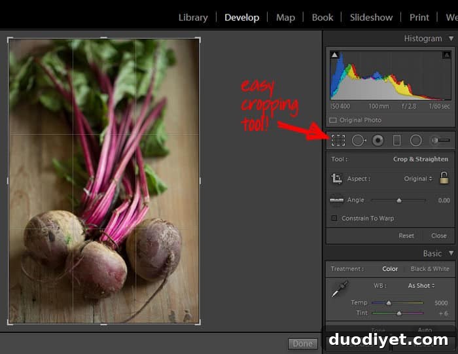The image size is (458, 354).
Task: Pick the White Balance eyedropper
Action: click(340, 289)
